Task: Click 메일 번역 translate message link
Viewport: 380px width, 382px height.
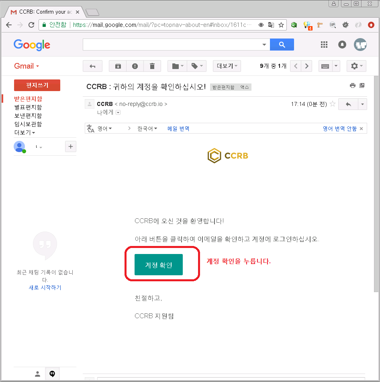Action: (x=178, y=129)
